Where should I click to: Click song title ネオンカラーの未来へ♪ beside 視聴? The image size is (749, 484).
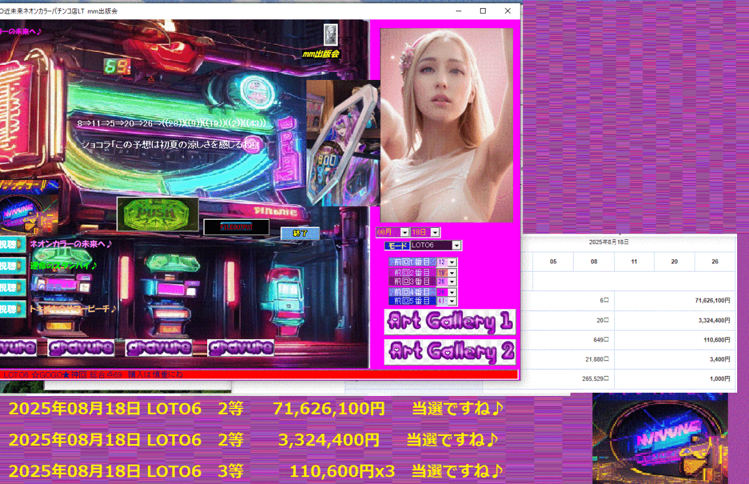click(71, 244)
